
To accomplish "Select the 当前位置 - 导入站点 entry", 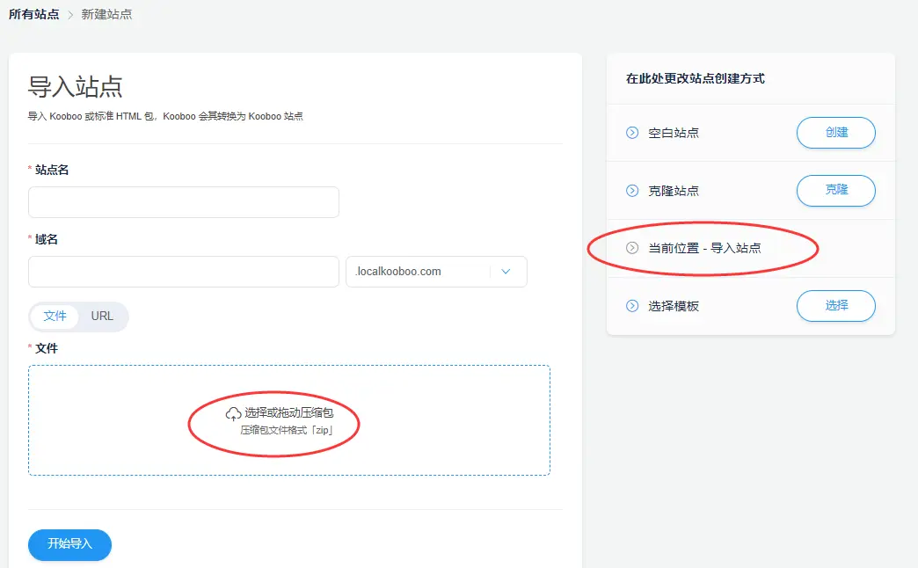I will (704, 248).
